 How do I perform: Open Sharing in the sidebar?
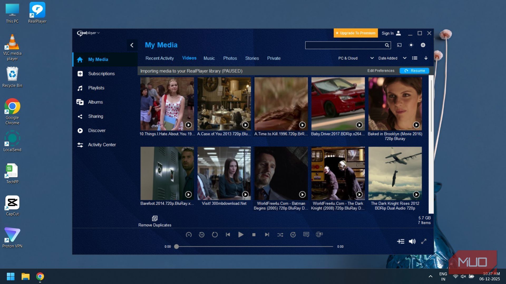105,116
